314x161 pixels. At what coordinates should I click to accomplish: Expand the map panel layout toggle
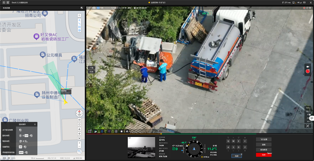point(82,7)
